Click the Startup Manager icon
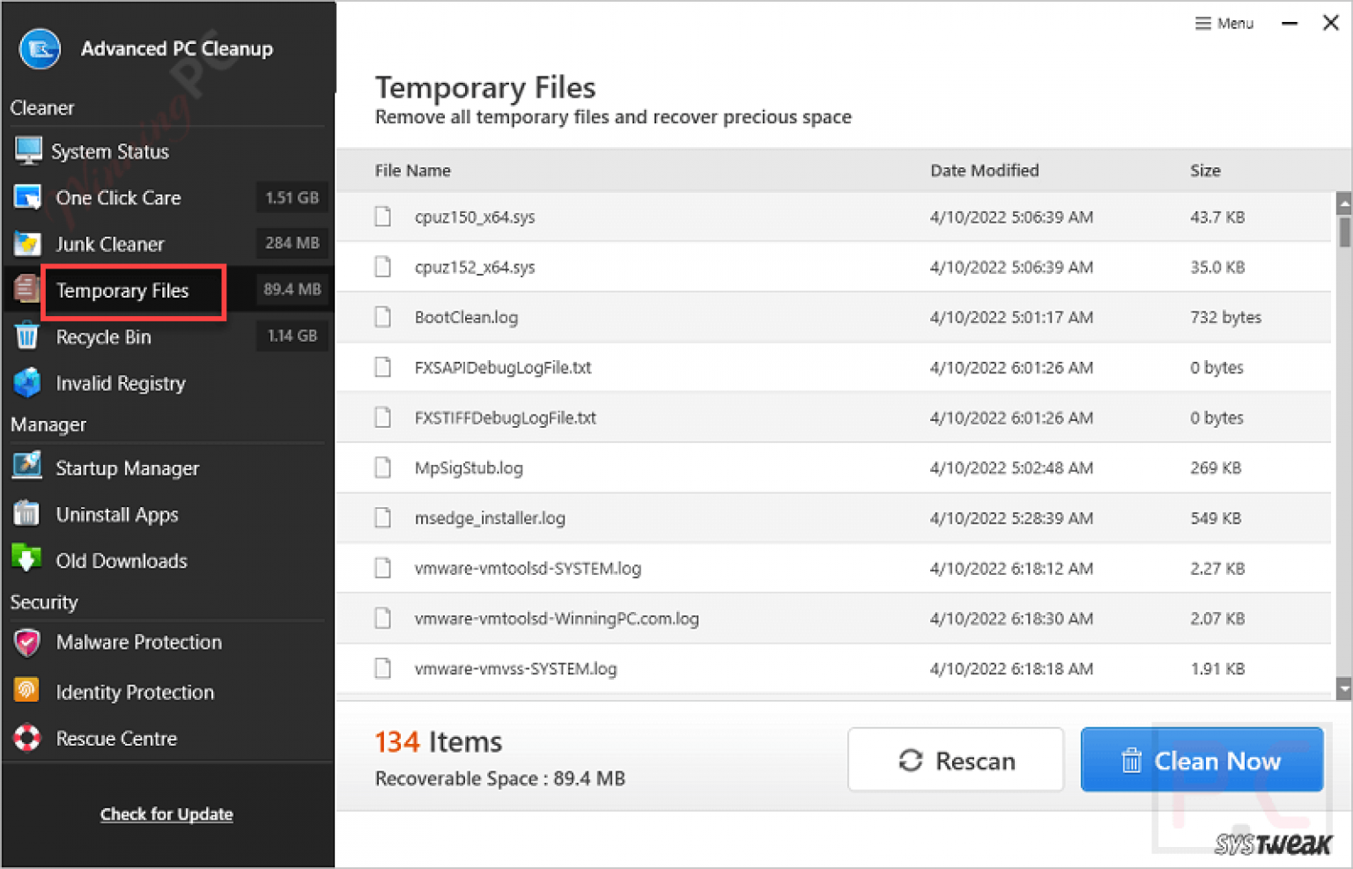 click(x=27, y=466)
